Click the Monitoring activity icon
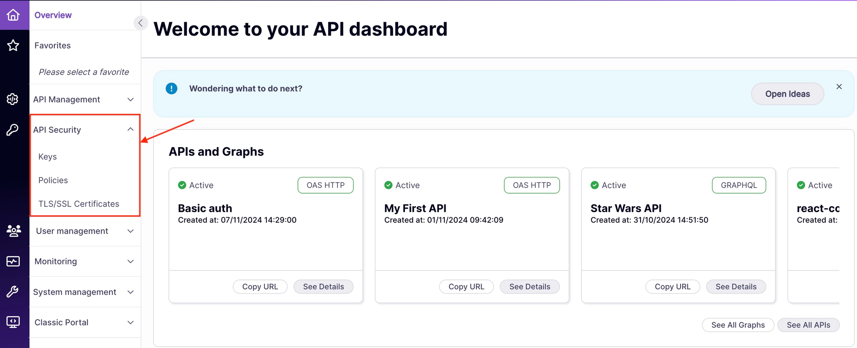This screenshot has height=348, width=857. pos(13,261)
